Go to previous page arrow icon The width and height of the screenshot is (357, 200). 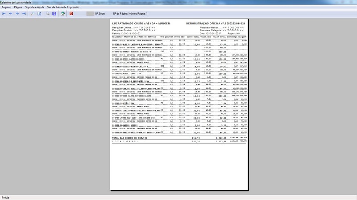(x=10, y=14)
